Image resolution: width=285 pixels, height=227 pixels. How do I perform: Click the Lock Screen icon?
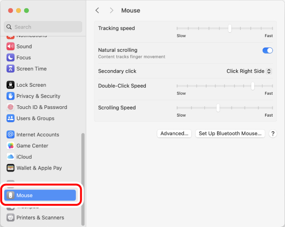click(x=10, y=85)
